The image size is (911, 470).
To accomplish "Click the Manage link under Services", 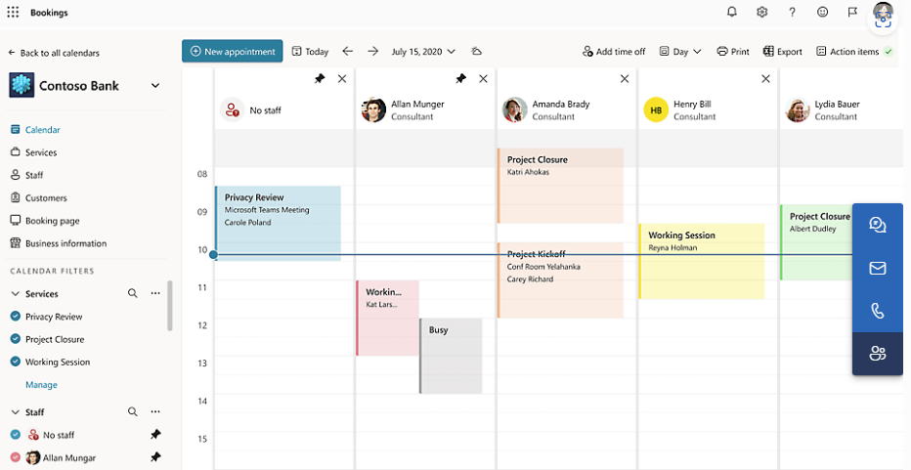I will click(x=41, y=385).
